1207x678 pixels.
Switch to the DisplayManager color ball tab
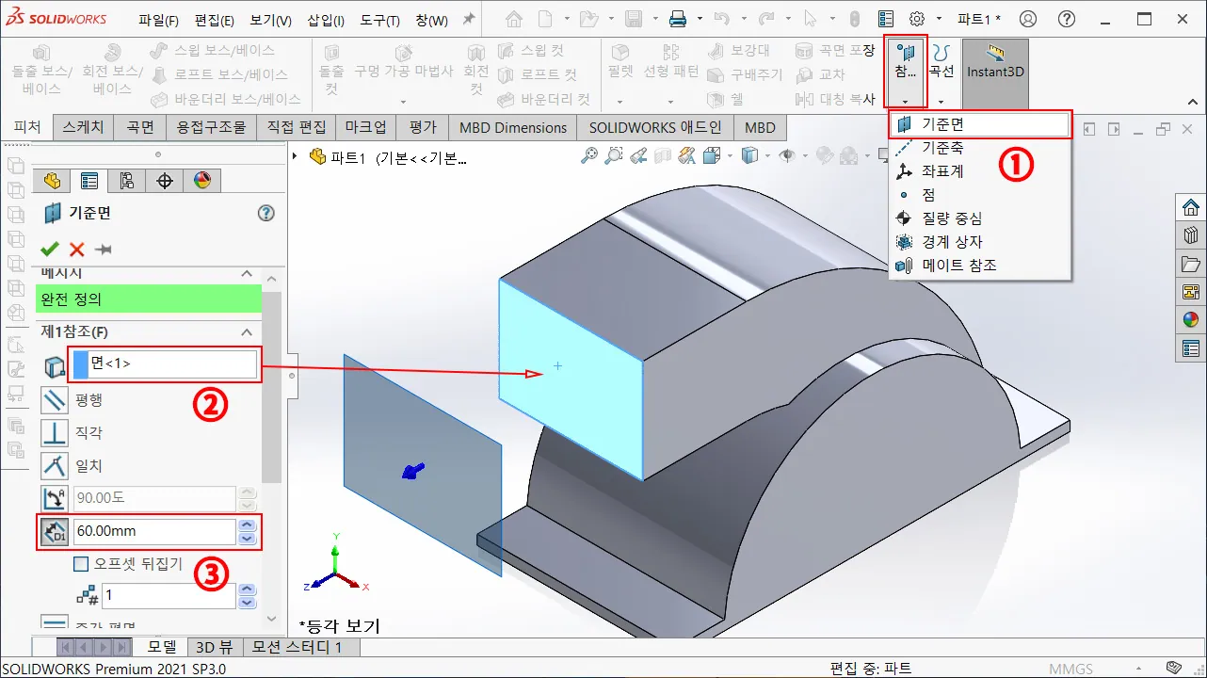(x=201, y=181)
